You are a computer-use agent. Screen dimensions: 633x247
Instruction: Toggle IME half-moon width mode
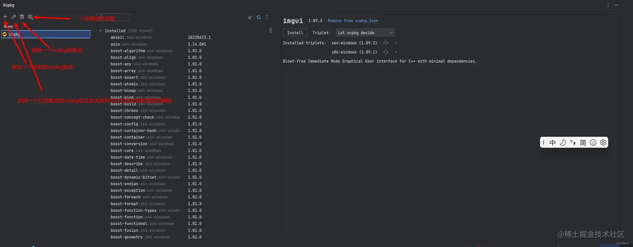[x=563, y=143]
